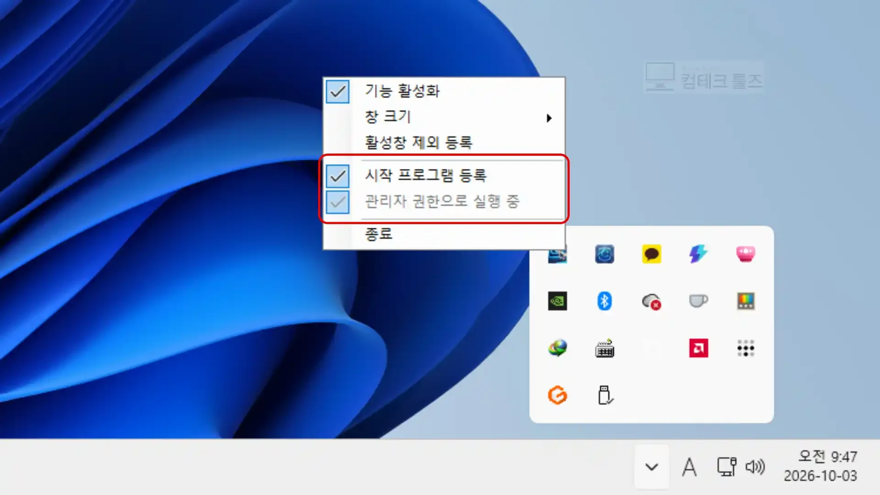Click the gray coffee cup tray icon
Image resolution: width=880 pixels, height=495 pixels.
pos(698,301)
